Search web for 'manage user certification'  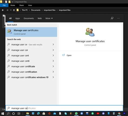coord(24,72)
